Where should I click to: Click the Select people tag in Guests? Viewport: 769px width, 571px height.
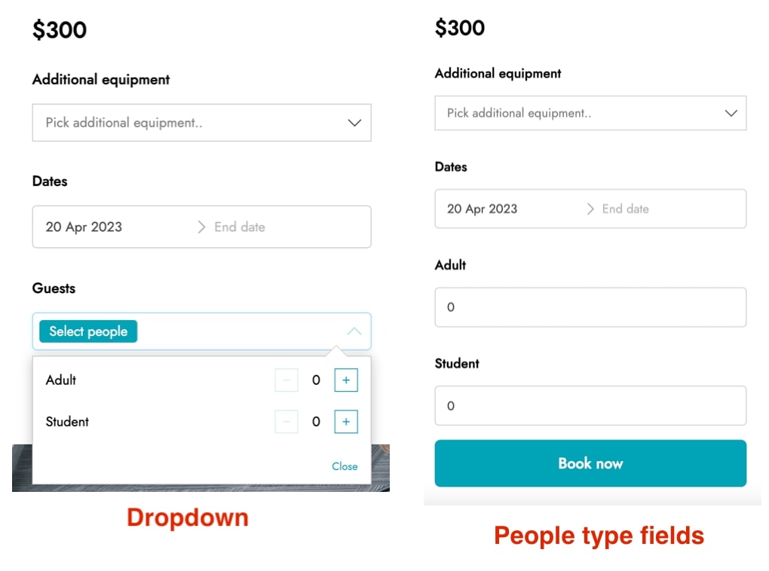88,331
